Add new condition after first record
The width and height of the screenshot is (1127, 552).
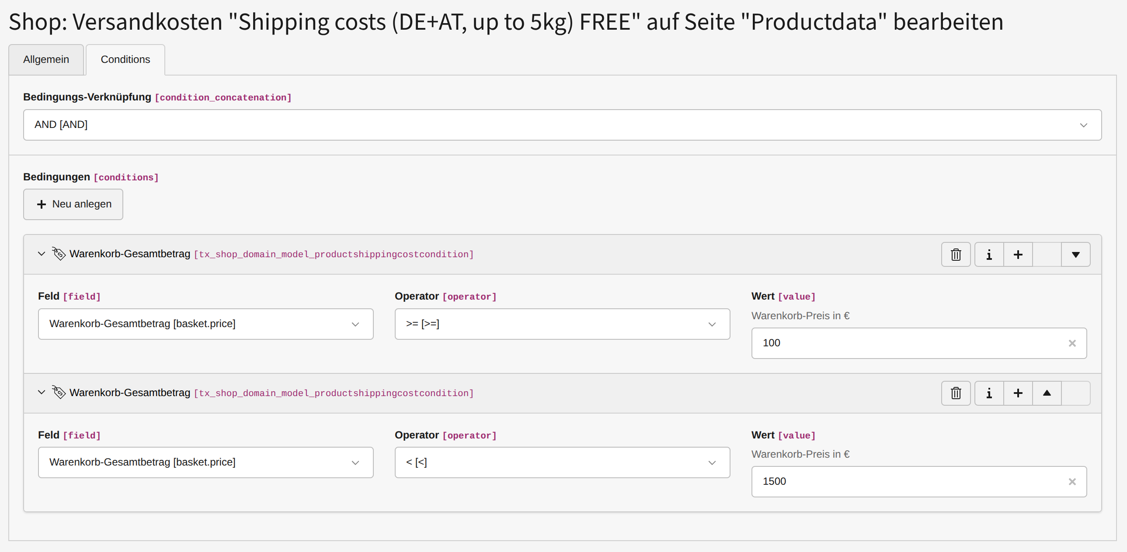click(x=1018, y=254)
